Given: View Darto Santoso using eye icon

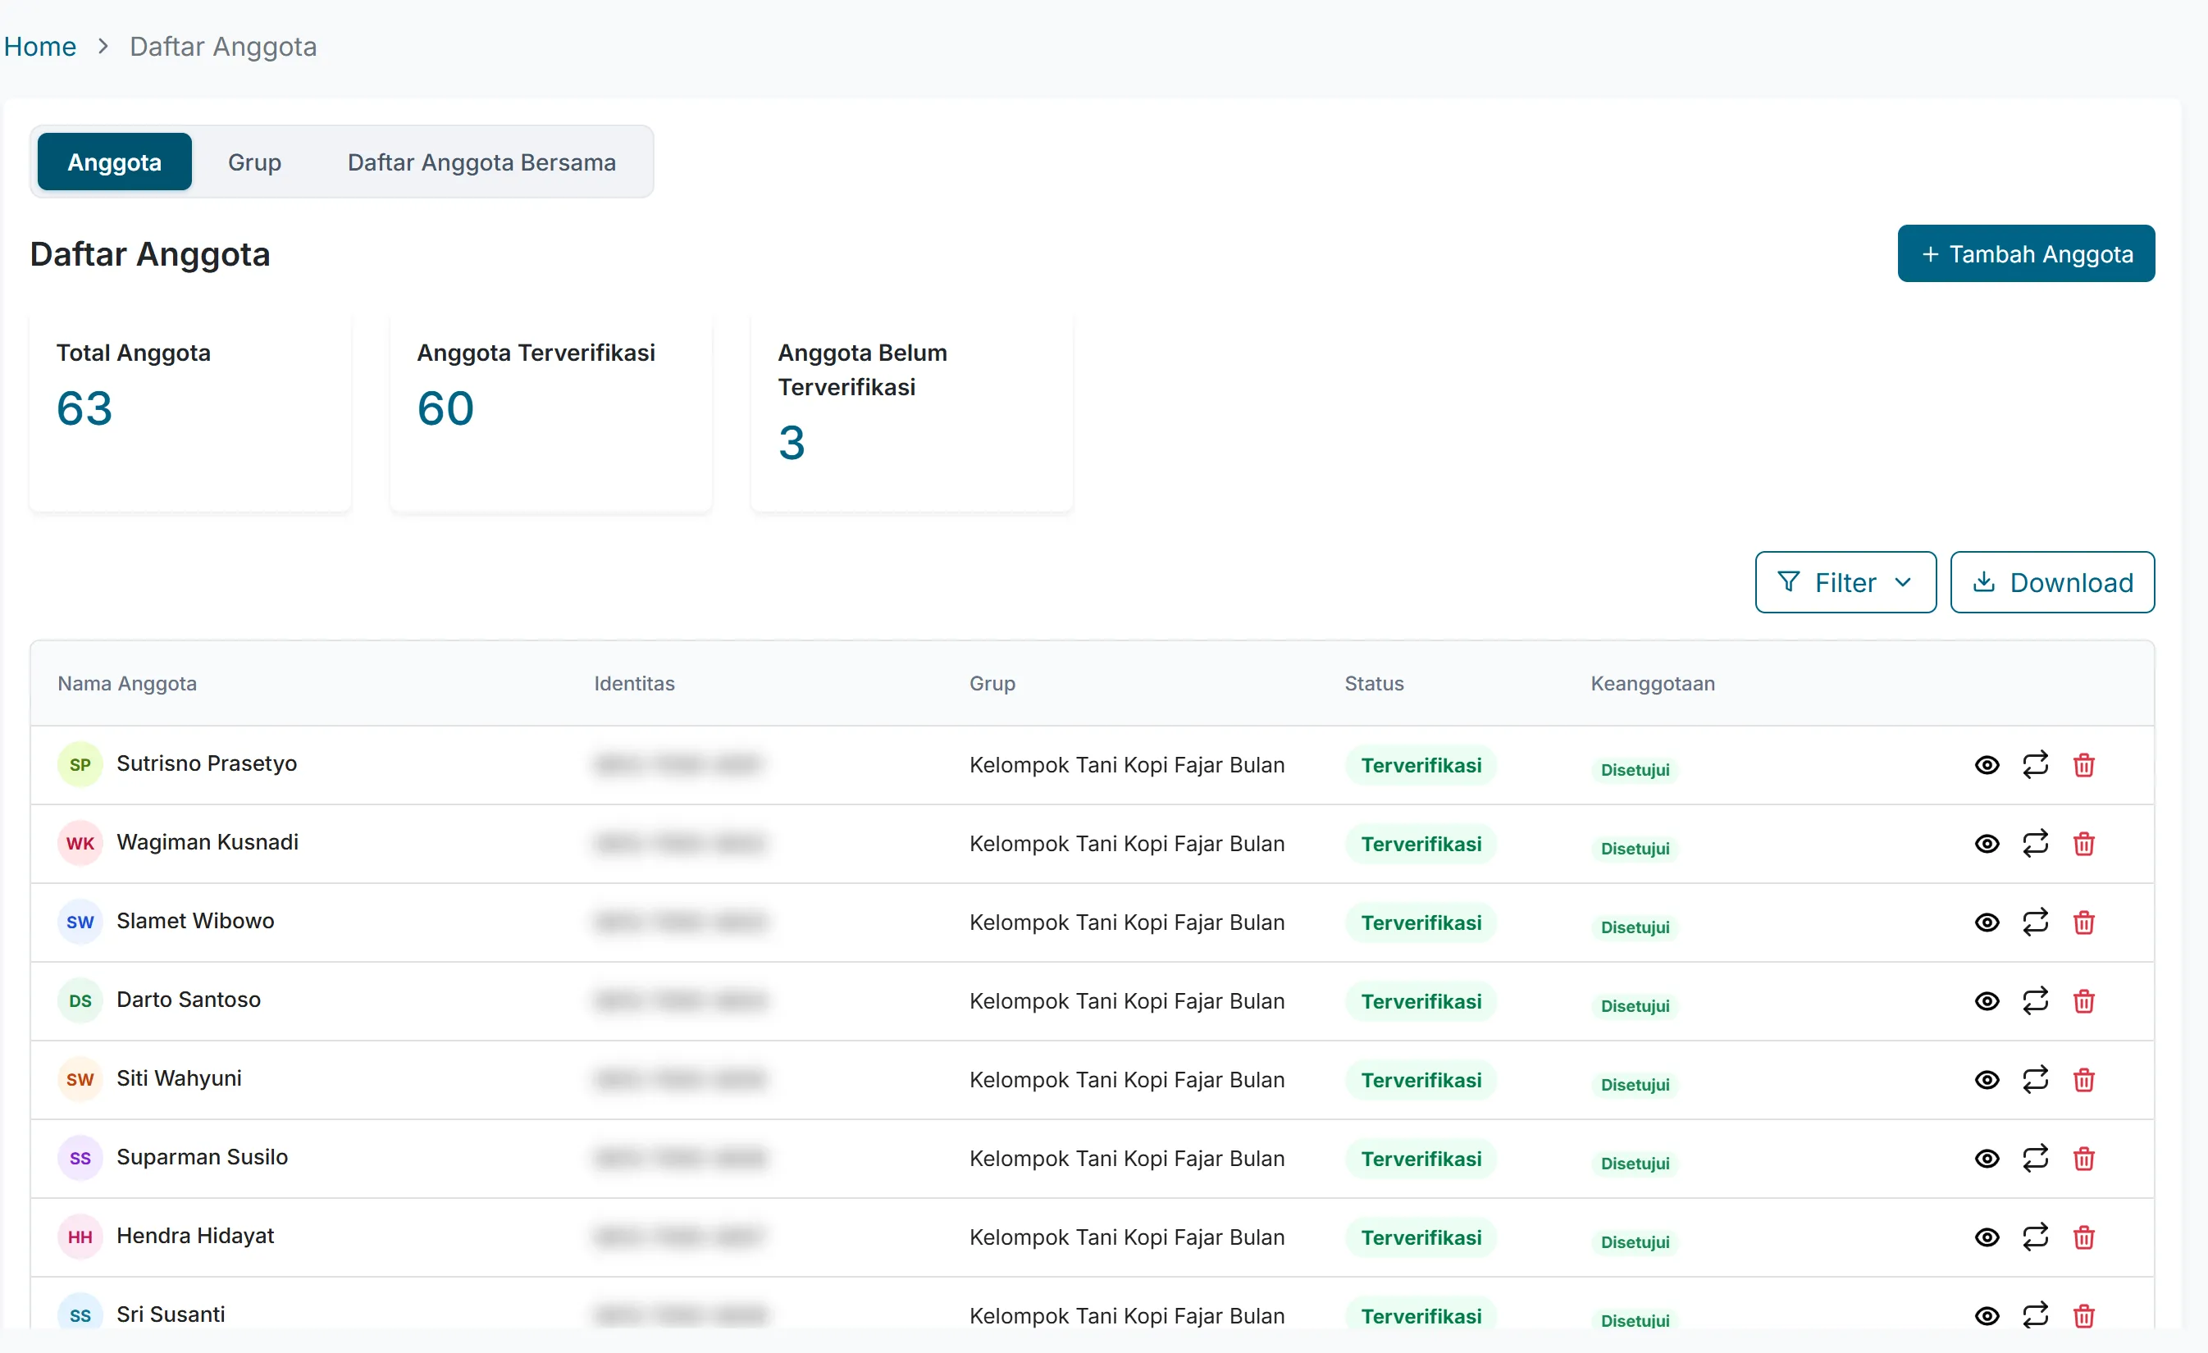Looking at the screenshot, I should pos(1987,1002).
